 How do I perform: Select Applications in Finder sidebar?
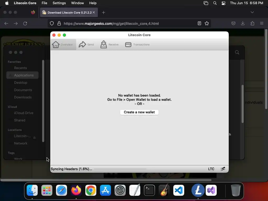coord(23,75)
